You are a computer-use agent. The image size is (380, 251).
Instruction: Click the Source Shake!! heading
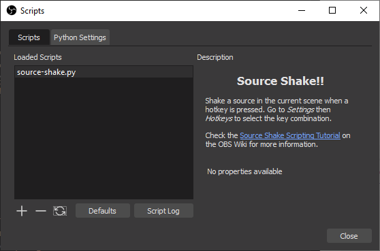pos(281,81)
